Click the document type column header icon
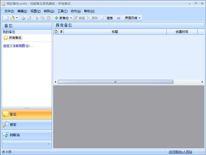This screenshot has height=155, width=206. [56, 32]
